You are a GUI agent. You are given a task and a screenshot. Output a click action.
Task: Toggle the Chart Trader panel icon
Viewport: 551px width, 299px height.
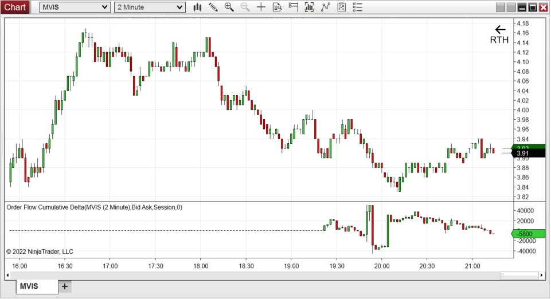coord(293,7)
